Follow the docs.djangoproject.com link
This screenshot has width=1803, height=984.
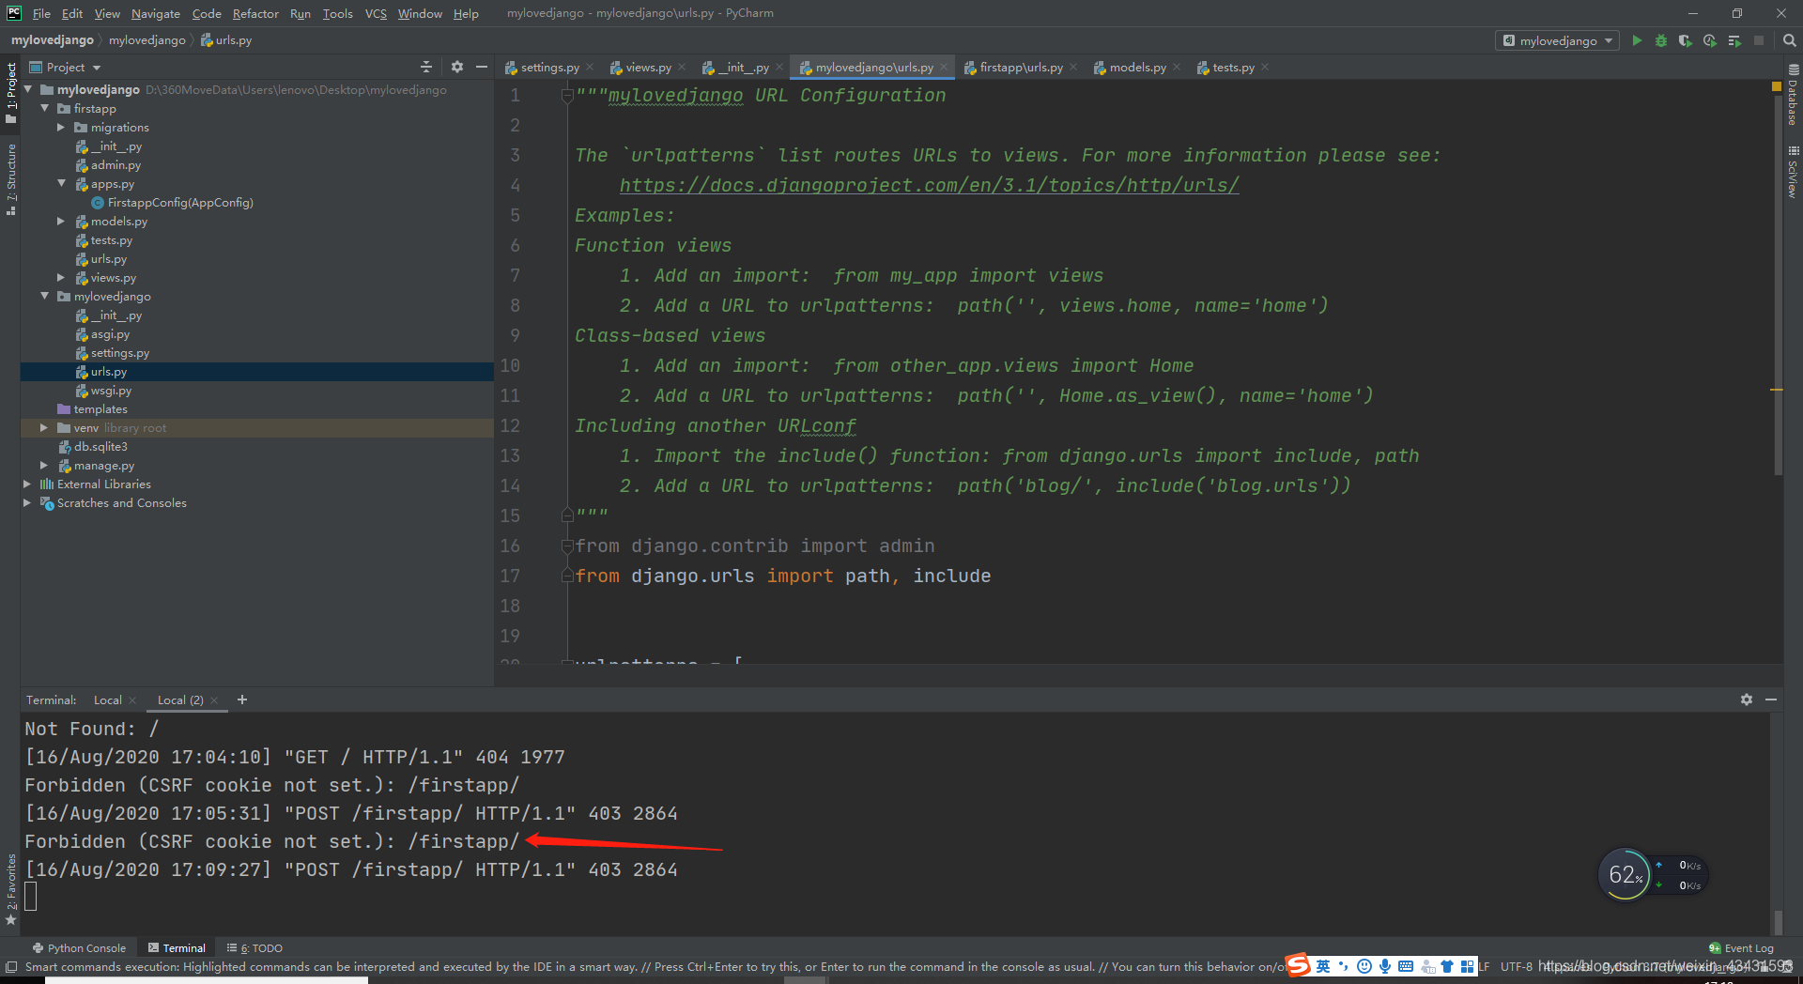[x=929, y=185]
